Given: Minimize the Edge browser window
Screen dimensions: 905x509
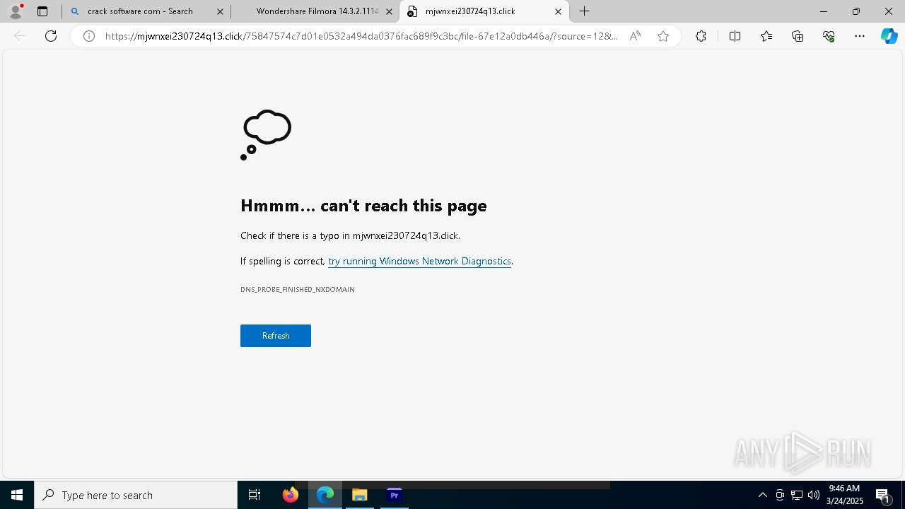Looking at the screenshot, I should [x=824, y=11].
